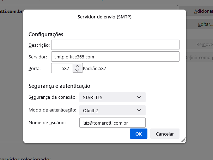Dismiss the dialog with Cancelar
Image resolution: width=213 pixels, height=160 pixels.
tap(165, 134)
